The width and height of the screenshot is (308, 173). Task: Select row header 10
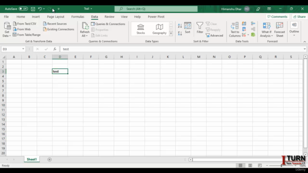coord(3,105)
